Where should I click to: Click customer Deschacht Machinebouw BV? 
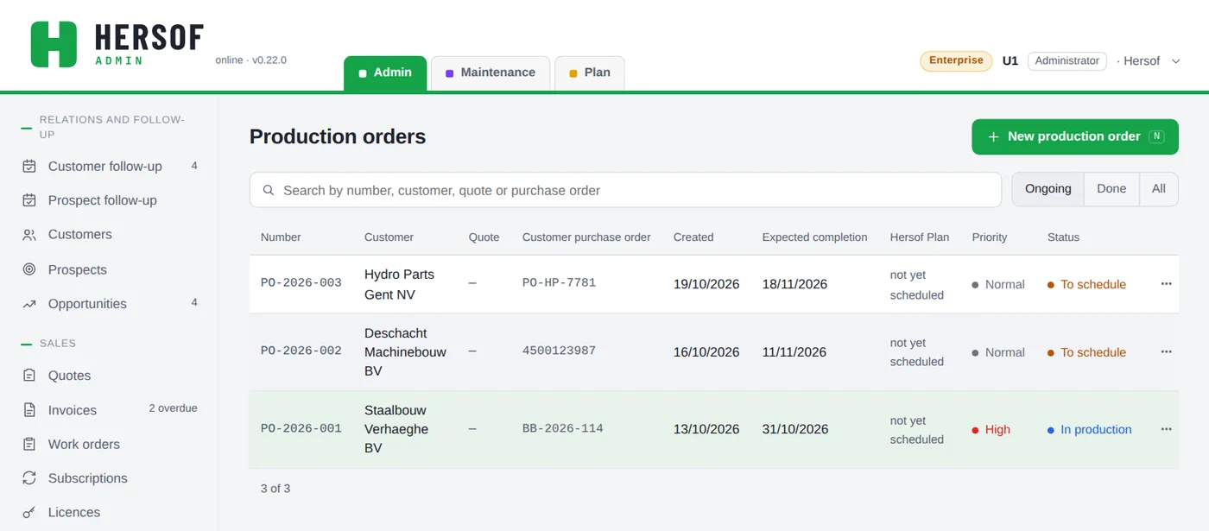(x=405, y=352)
